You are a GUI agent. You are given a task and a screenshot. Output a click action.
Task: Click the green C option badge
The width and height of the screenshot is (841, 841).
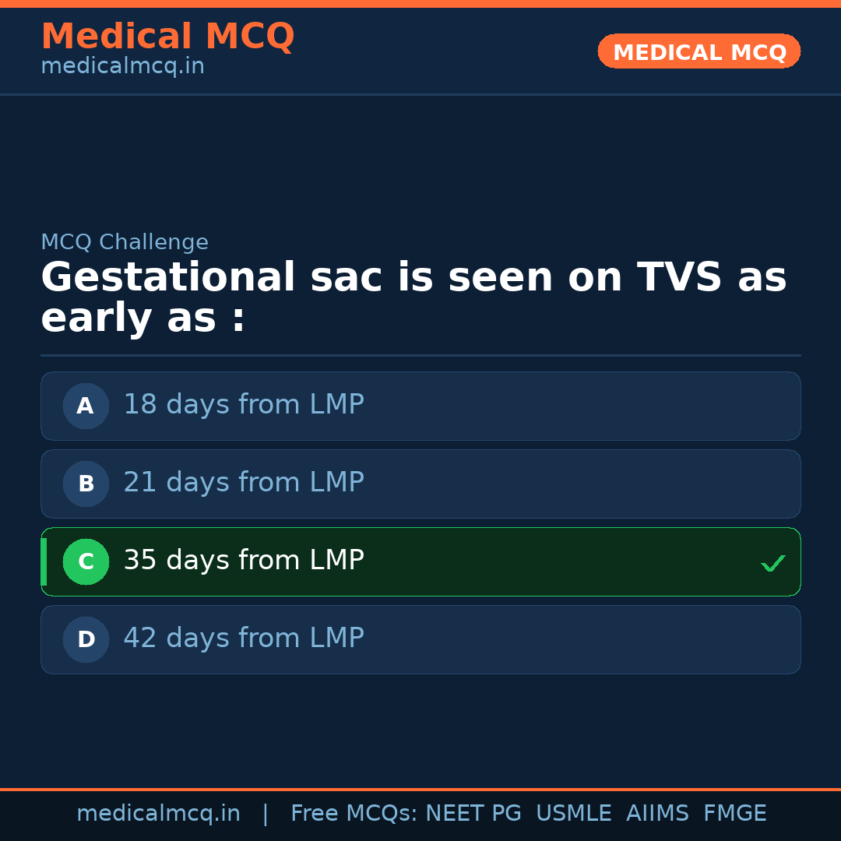(86, 561)
